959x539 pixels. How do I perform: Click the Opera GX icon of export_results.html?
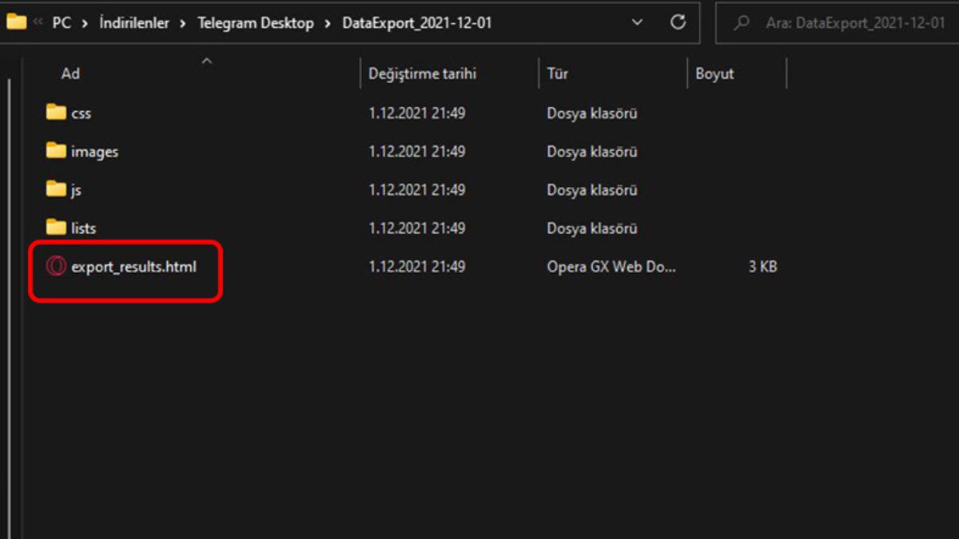click(56, 267)
